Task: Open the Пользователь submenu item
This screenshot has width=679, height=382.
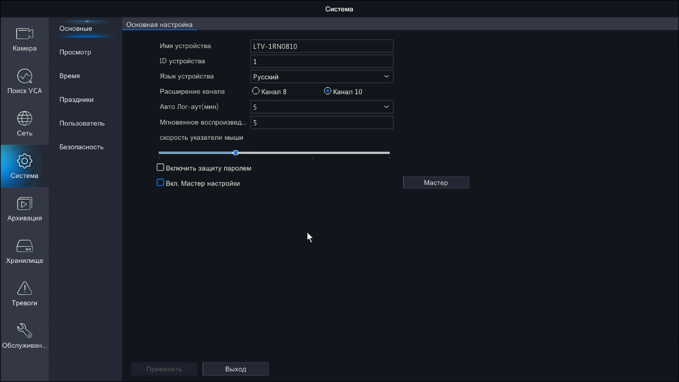Action: click(x=82, y=123)
